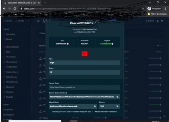
Task: Open Slots in sidebar
Action: [x=7, y=52]
